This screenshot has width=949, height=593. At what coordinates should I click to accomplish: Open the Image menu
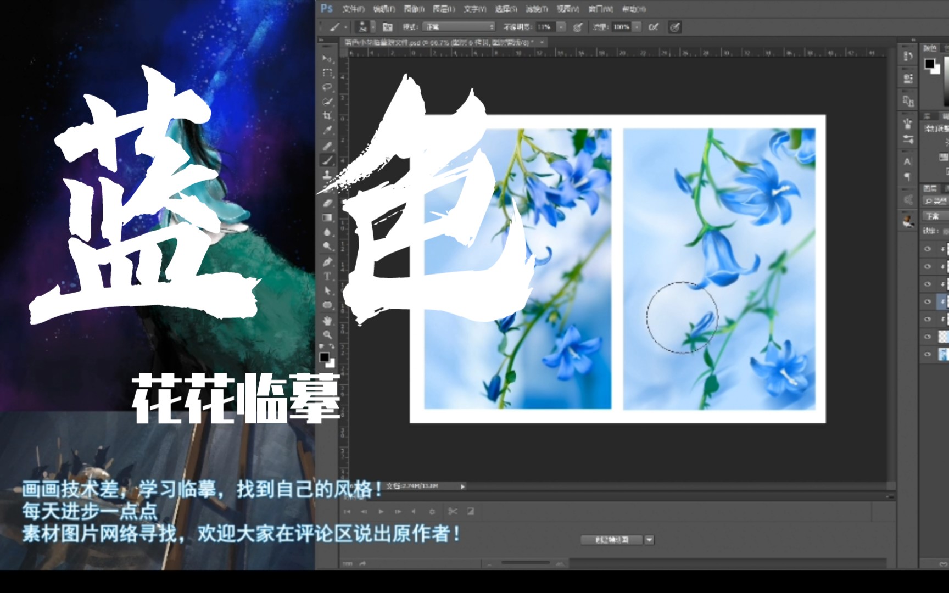pyautogui.click(x=414, y=9)
